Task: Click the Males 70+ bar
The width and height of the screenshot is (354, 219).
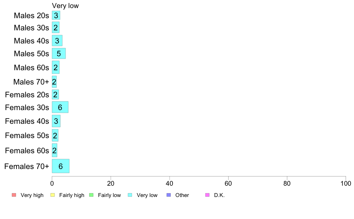Action: 54,82
